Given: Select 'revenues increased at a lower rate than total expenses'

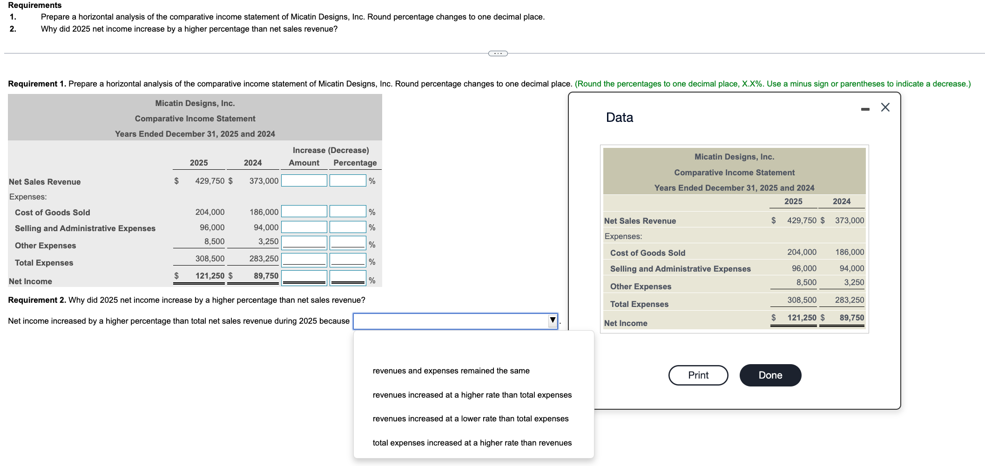Looking at the screenshot, I should pyautogui.click(x=470, y=419).
